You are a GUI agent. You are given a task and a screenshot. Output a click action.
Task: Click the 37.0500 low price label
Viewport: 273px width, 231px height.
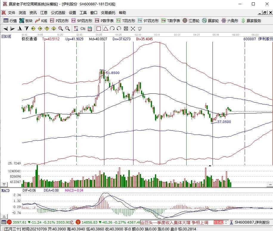click(224, 122)
